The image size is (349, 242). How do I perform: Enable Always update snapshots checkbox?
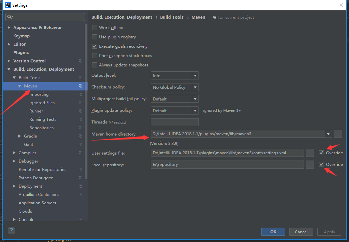(x=95, y=65)
